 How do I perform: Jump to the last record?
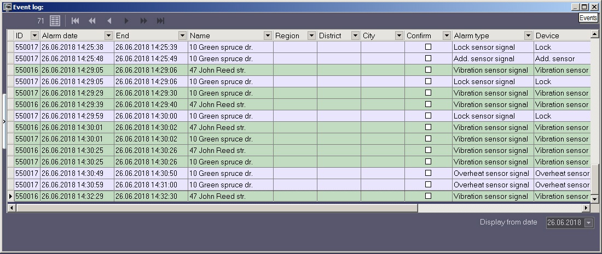tap(160, 21)
